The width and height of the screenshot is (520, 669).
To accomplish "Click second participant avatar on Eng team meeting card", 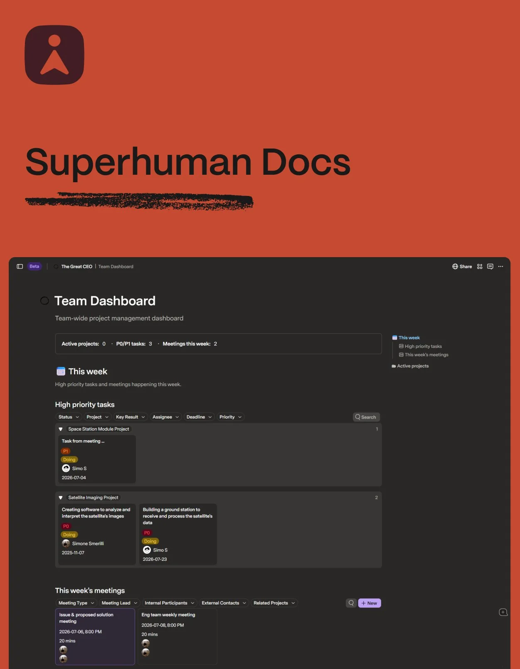I will [x=145, y=652].
